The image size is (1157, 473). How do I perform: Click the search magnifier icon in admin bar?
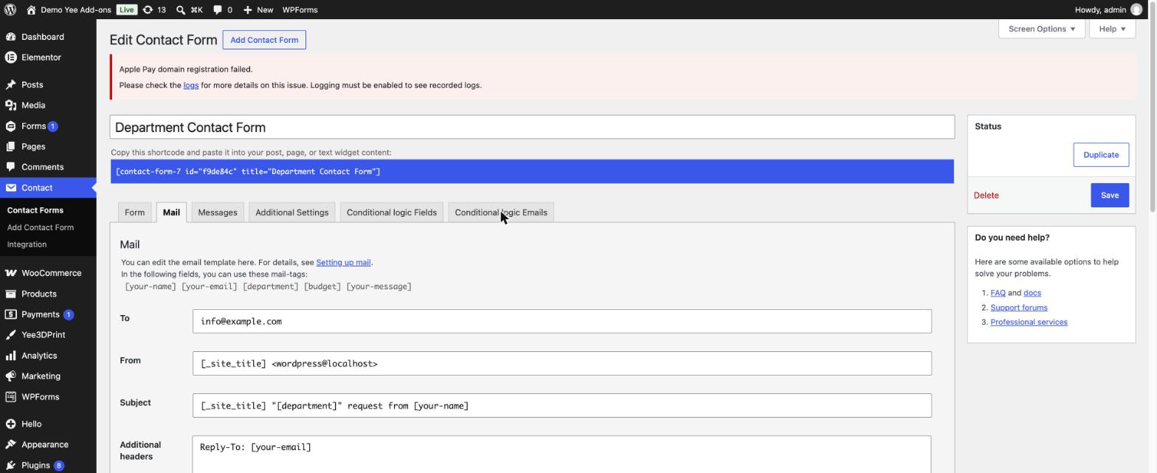coord(181,10)
